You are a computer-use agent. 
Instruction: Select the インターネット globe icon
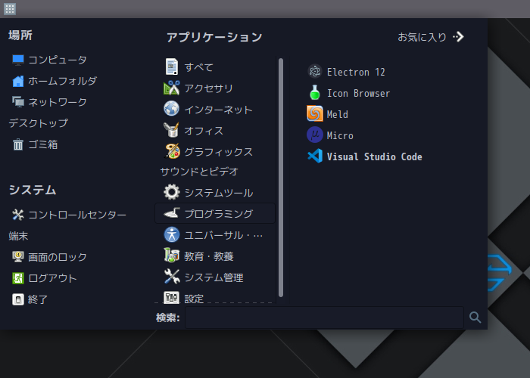coord(172,109)
